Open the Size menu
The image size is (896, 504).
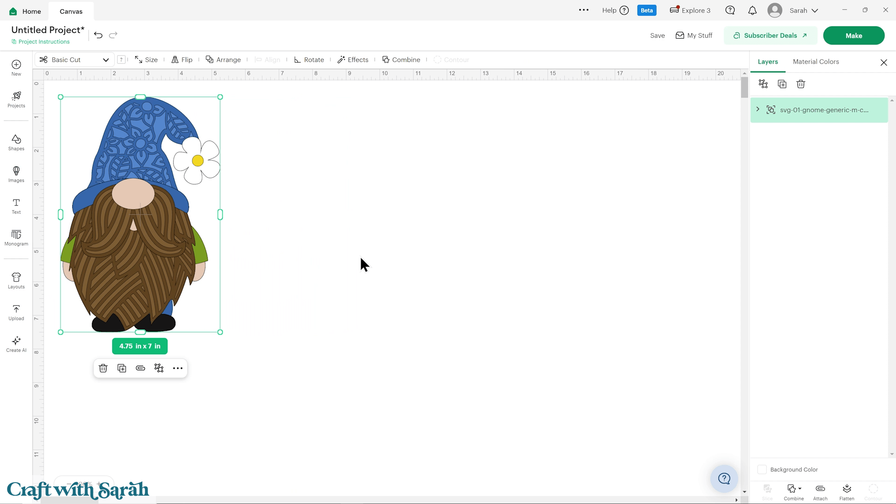146,60
